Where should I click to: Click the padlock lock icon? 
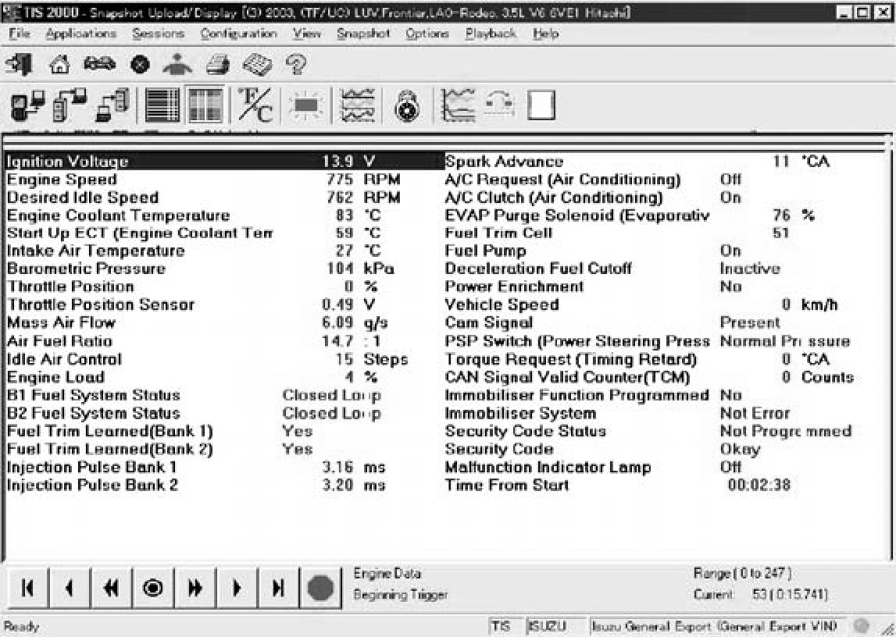[406, 107]
